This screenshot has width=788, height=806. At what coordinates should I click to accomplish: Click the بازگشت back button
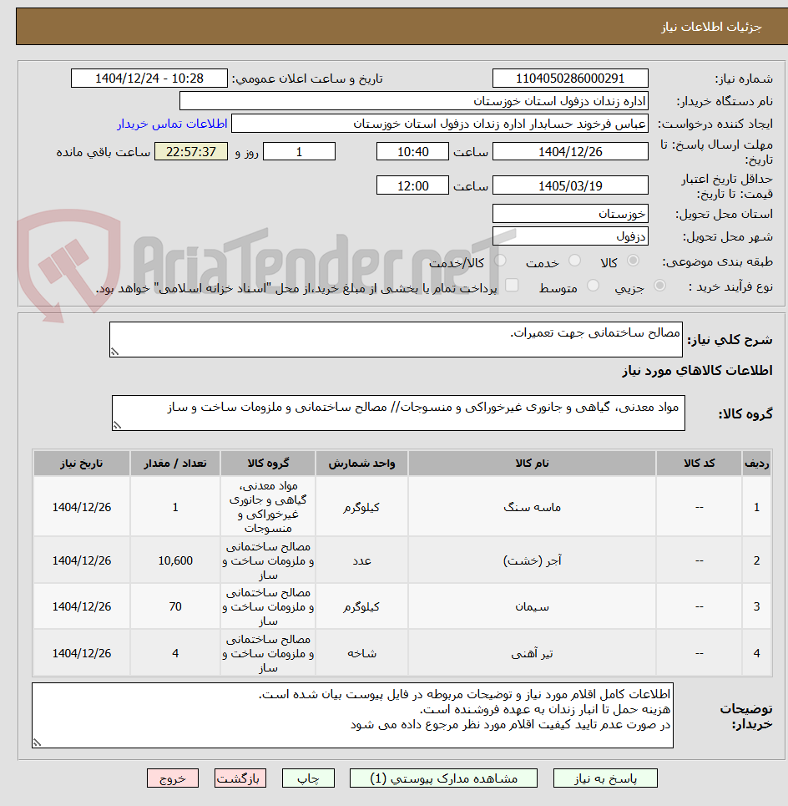[240, 778]
